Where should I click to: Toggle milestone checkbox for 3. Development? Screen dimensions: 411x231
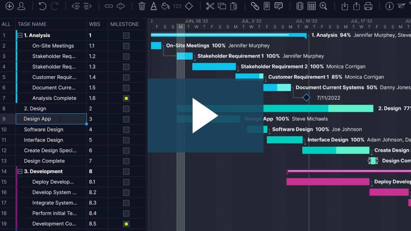click(x=126, y=172)
